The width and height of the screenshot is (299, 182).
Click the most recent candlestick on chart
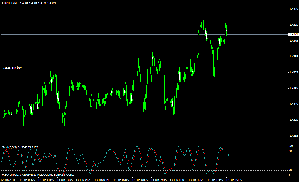(229, 33)
